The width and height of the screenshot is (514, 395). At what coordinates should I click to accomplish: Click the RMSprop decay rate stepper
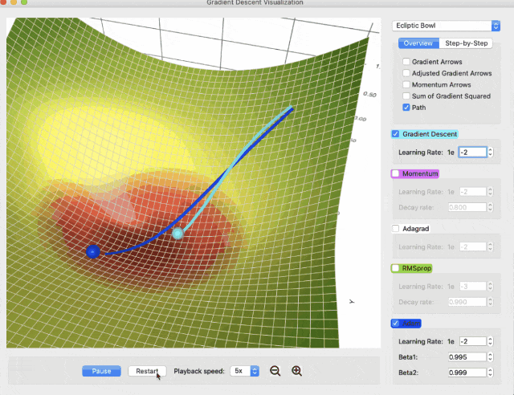[491, 302]
